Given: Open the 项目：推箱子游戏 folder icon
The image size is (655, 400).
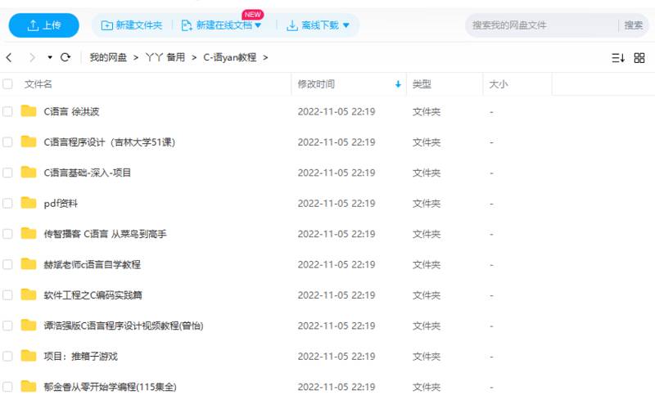Looking at the screenshot, I should point(29,356).
